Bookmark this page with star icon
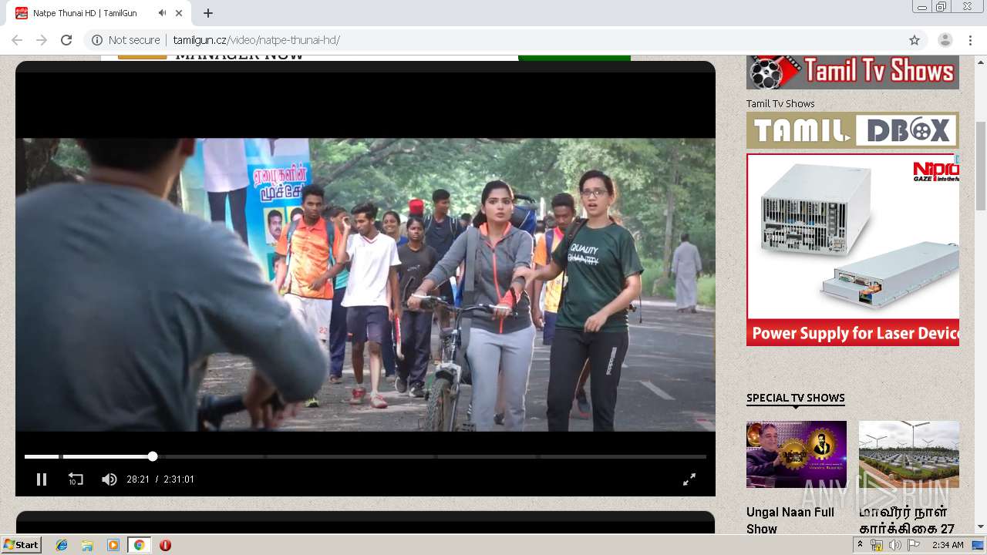Screen dimensions: 987x555 point(915,40)
